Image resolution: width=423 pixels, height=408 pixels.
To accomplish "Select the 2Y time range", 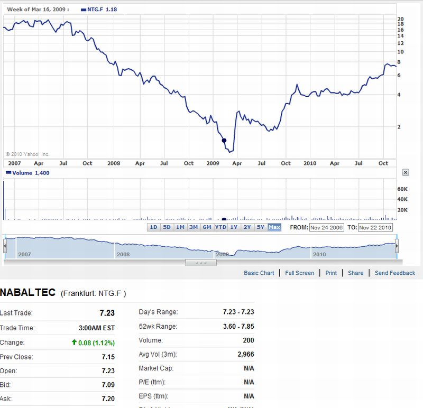I will coord(247,227).
